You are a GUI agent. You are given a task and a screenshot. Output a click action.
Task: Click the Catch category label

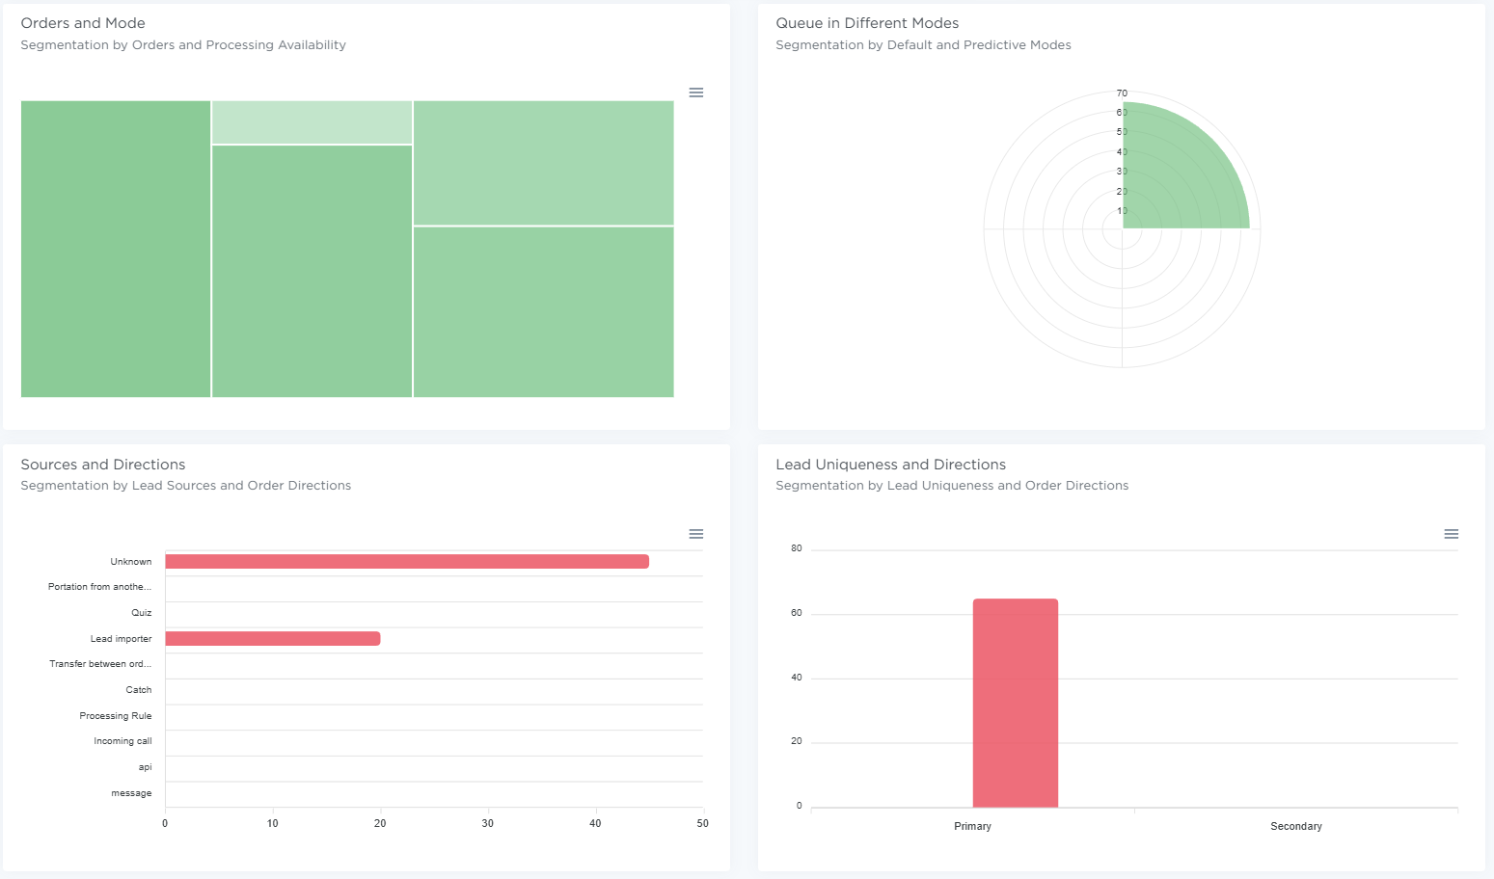tap(139, 690)
